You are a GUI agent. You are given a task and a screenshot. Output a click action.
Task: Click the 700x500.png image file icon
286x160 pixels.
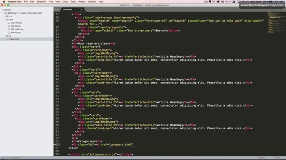pos(9,29)
